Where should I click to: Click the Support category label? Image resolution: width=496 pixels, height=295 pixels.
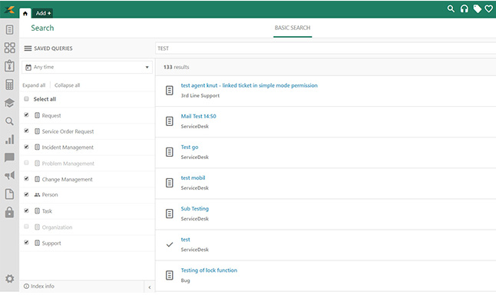[51, 244]
